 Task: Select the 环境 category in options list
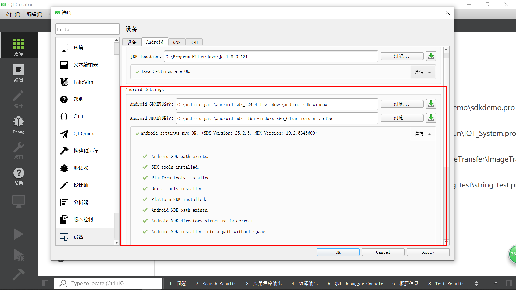tap(85, 48)
